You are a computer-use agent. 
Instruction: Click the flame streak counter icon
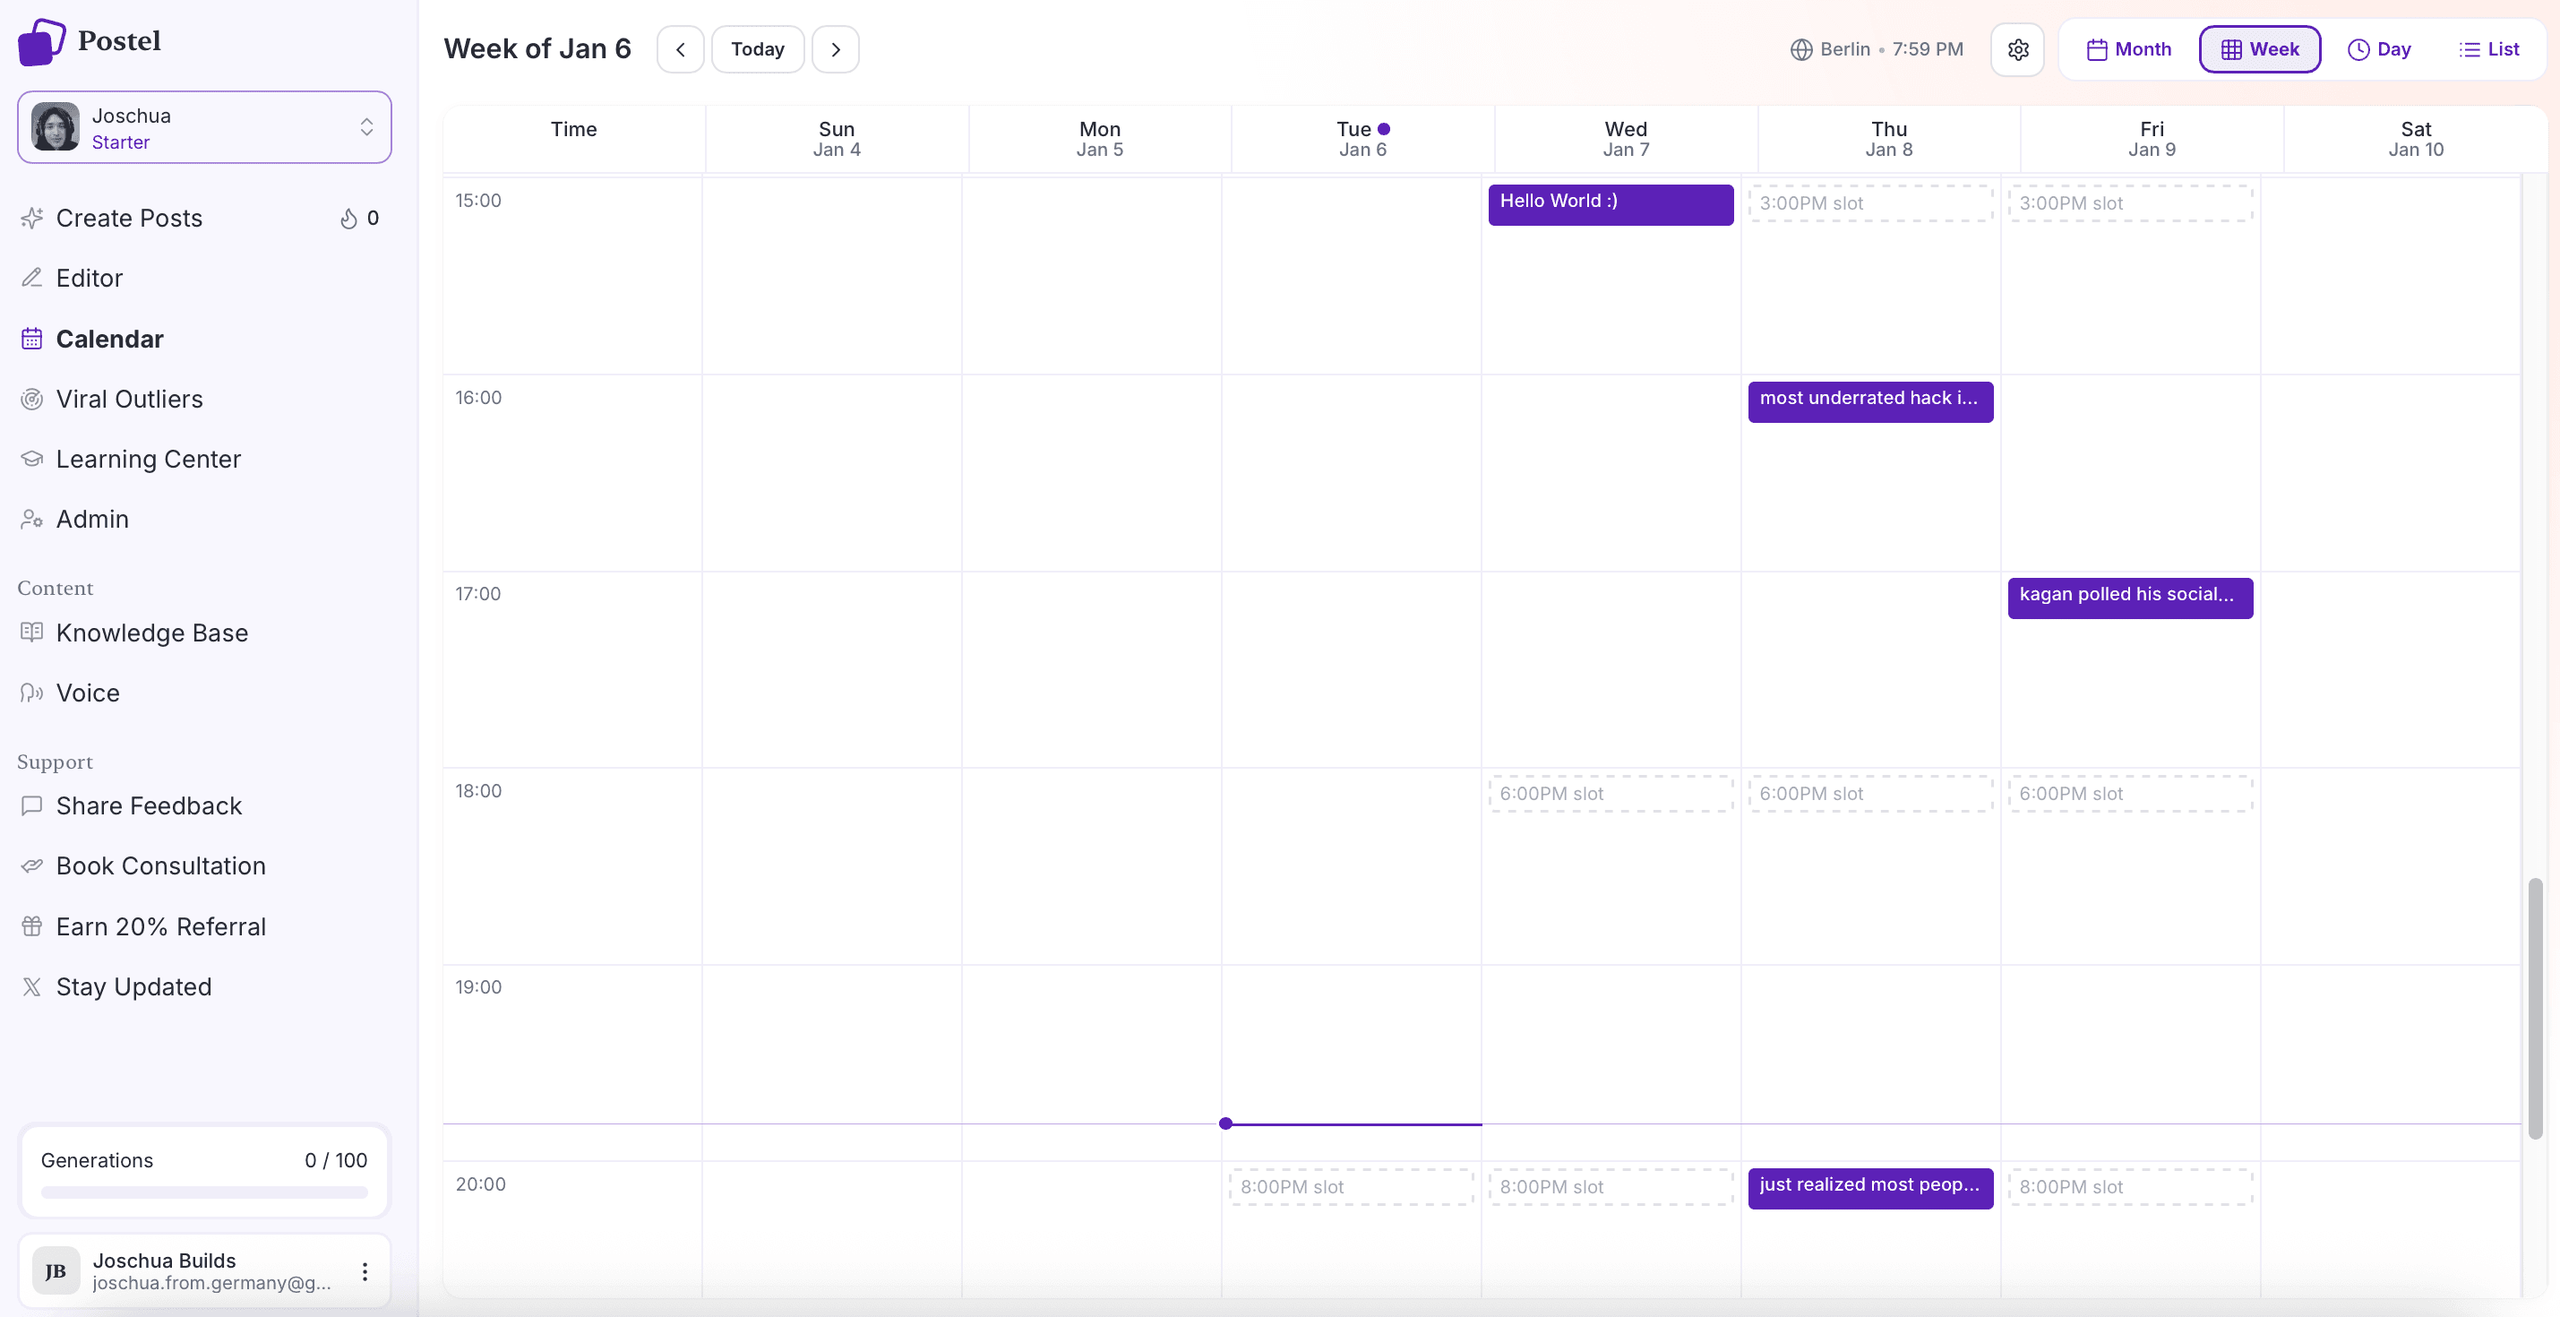(x=348, y=219)
